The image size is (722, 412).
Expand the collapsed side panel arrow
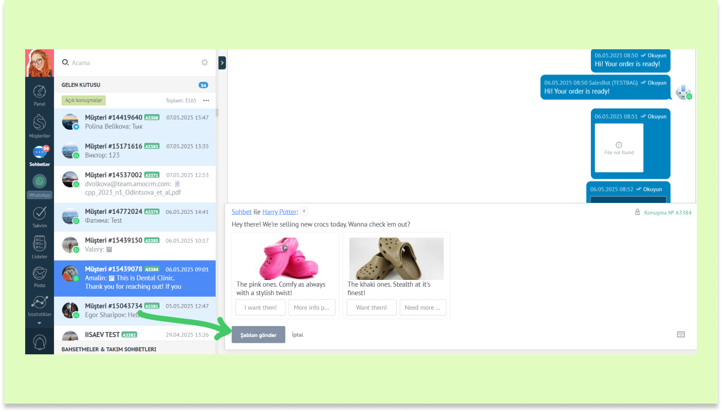pos(222,62)
